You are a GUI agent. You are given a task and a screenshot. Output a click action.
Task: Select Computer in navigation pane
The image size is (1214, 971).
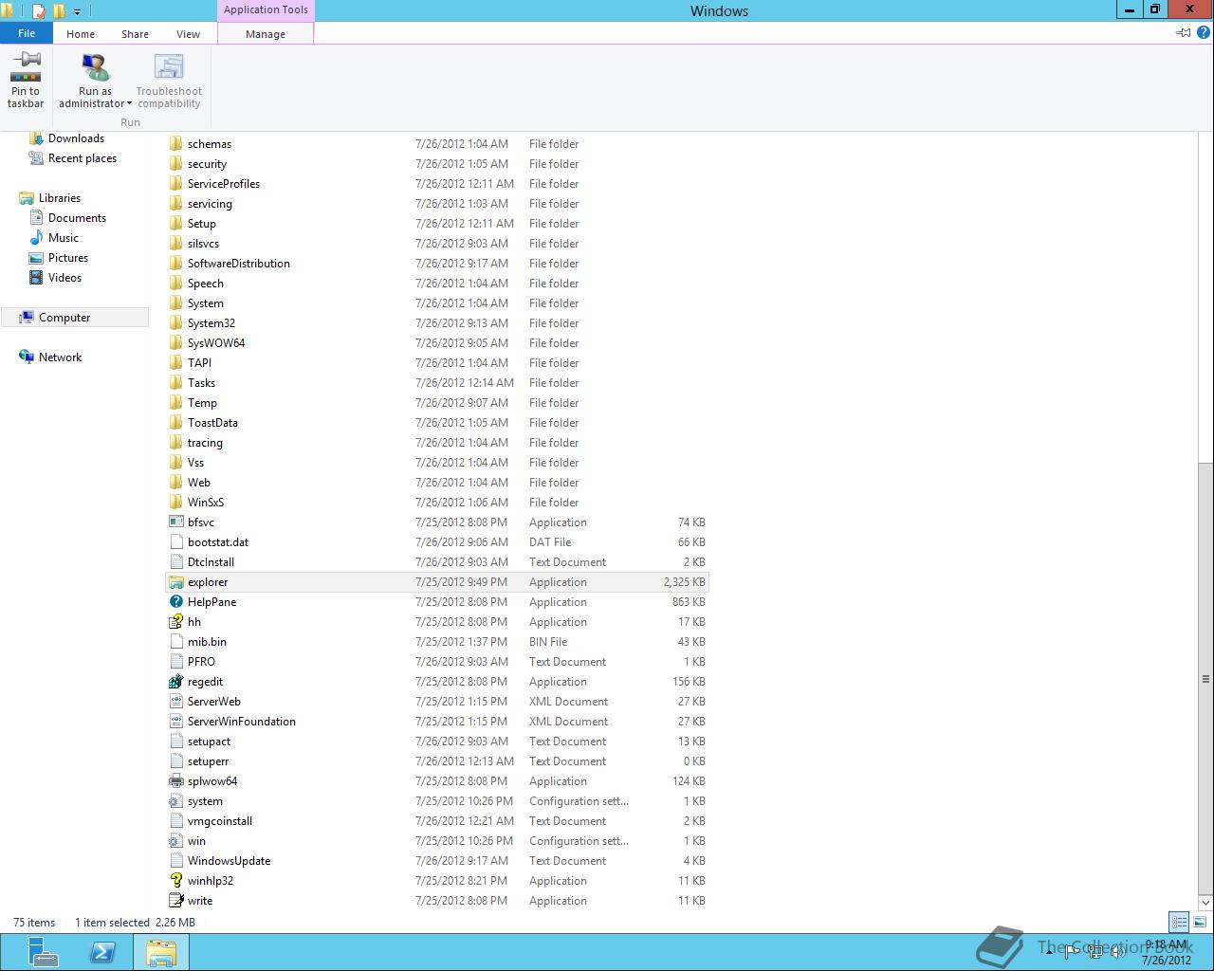(75, 318)
